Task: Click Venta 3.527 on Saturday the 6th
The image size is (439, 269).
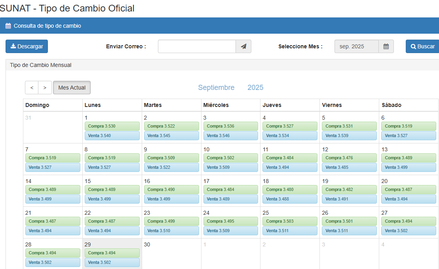Action: pyautogui.click(x=409, y=135)
